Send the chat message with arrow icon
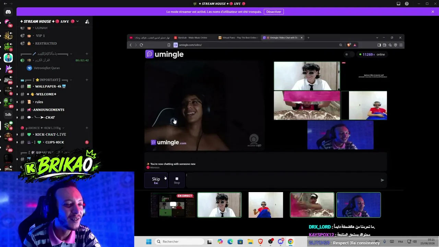 [x=382, y=180]
